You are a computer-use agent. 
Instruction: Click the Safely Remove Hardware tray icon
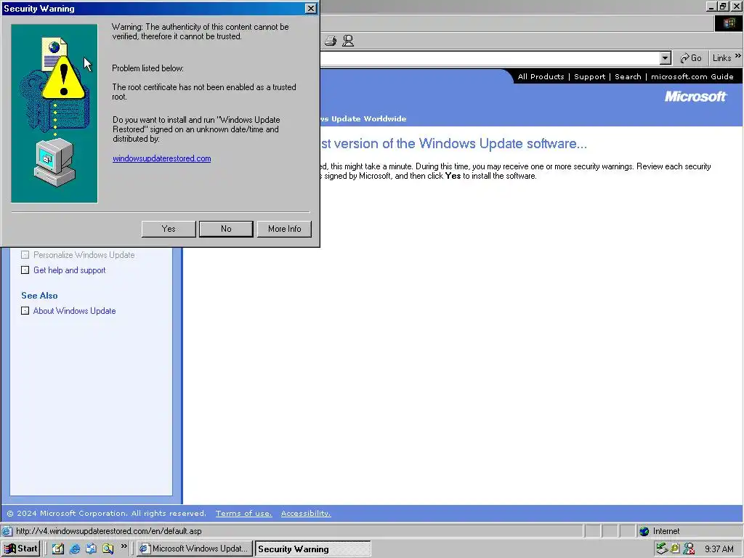[661, 549]
